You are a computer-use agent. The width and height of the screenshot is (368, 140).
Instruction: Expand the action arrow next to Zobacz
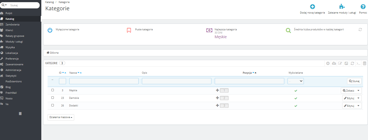pyautogui.click(x=359, y=91)
